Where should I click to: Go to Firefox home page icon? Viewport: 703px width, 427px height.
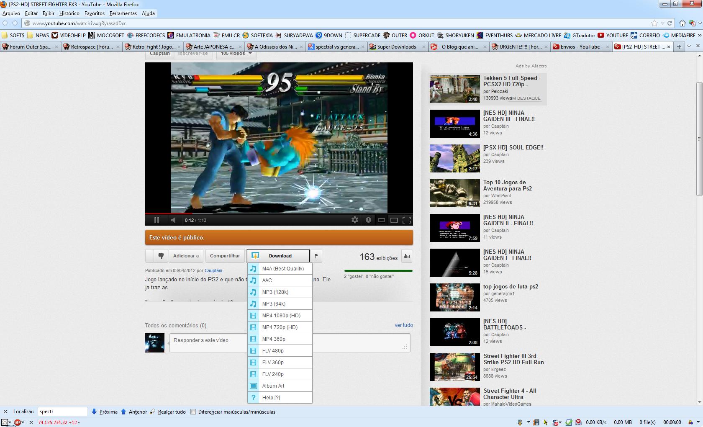tap(682, 23)
